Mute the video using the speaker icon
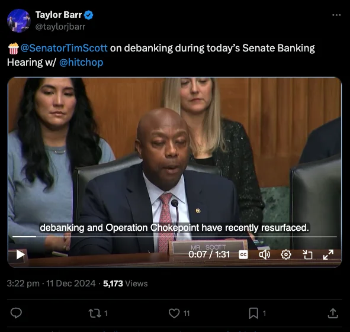Image resolution: width=350 pixels, height=332 pixels. click(x=265, y=254)
